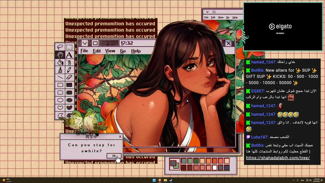
Task: Select the filled rectangle shape tool
Action: pos(69,85)
